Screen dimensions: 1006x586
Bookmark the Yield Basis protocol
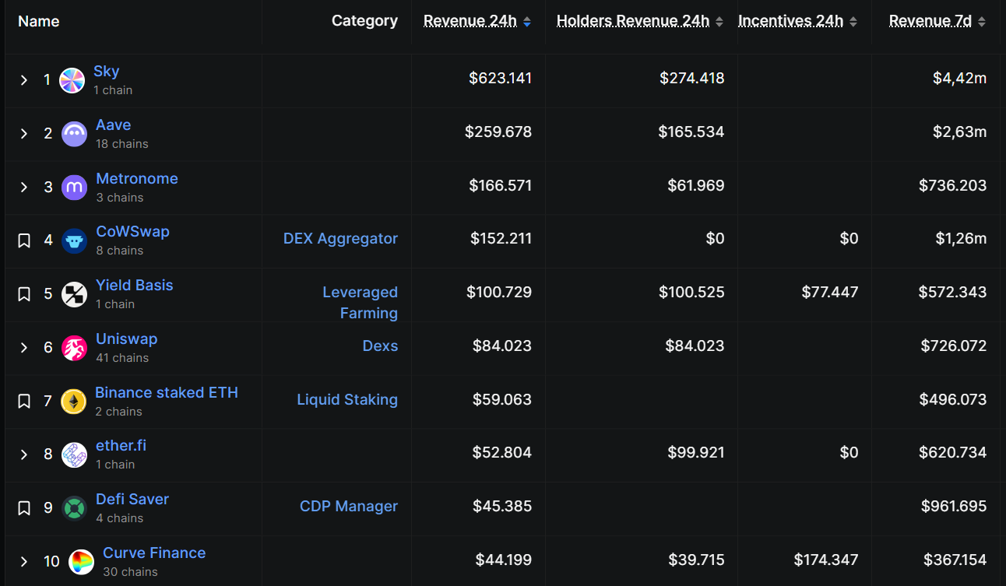pos(24,294)
